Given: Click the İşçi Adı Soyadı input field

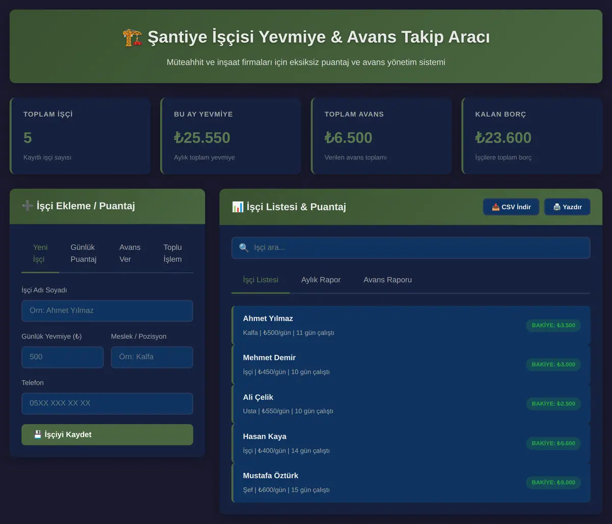Looking at the screenshot, I should (x=107, y=310).
